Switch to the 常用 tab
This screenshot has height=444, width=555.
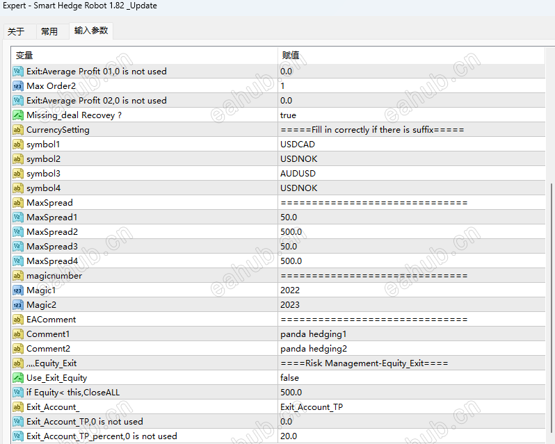click(x=49, y=32)
